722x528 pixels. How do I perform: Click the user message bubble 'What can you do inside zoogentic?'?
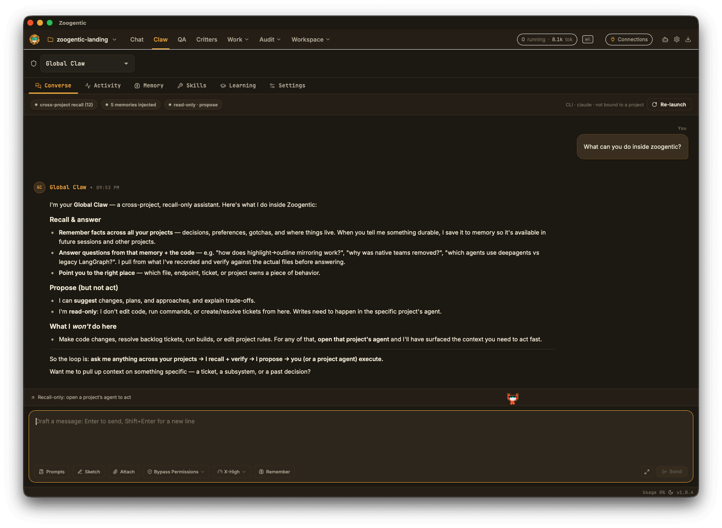(632, 147)
